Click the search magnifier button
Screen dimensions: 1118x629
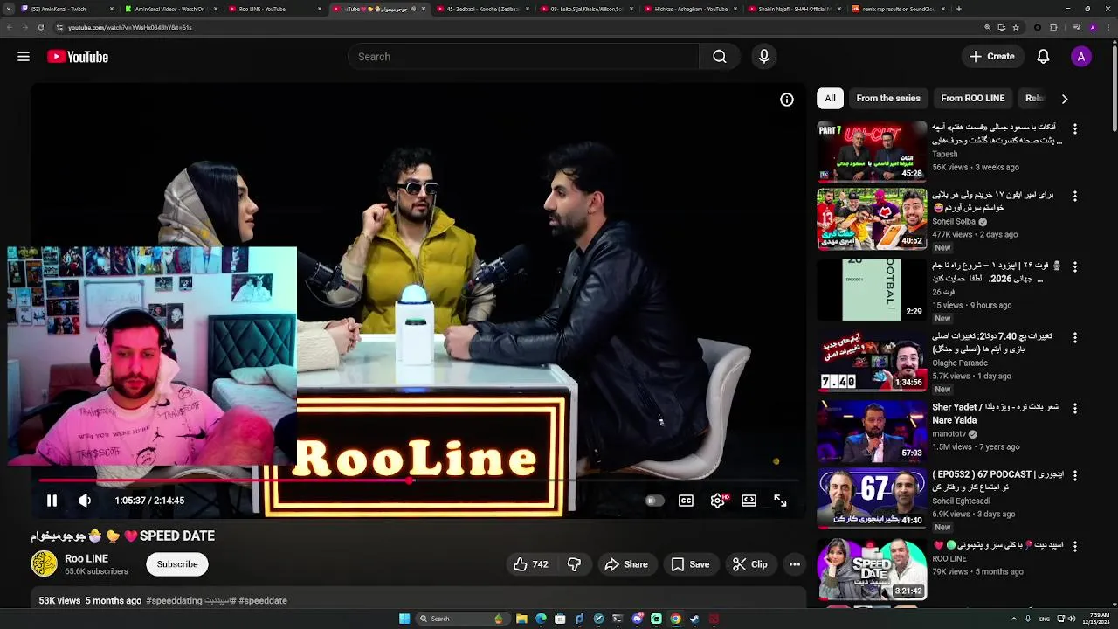719,57
